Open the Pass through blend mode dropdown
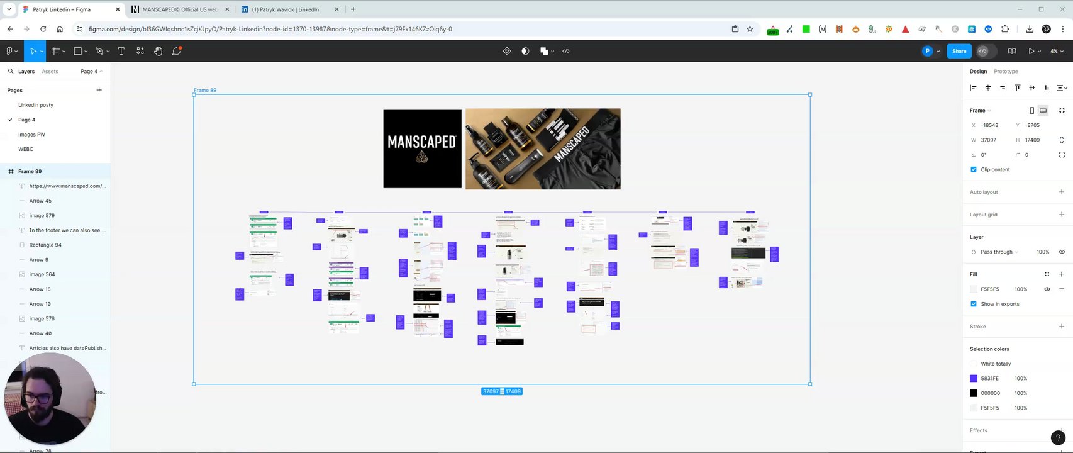Viewport: 1073px width, 453px height. click(999, 252)
